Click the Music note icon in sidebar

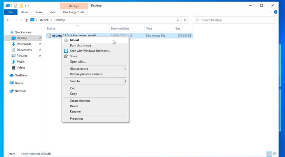pos(13,62)
